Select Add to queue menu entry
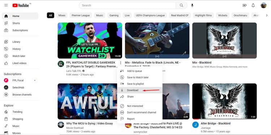 [139, 71]
